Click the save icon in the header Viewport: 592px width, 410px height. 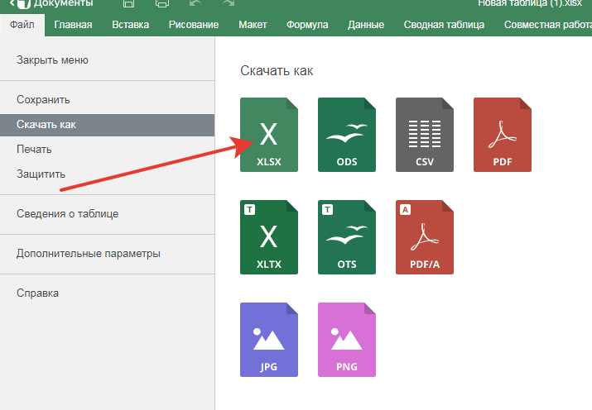click(128, 3)
